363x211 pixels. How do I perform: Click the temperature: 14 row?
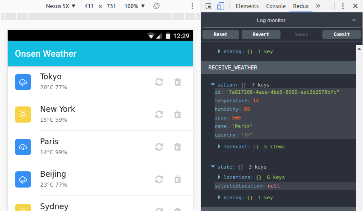point(285,101)
